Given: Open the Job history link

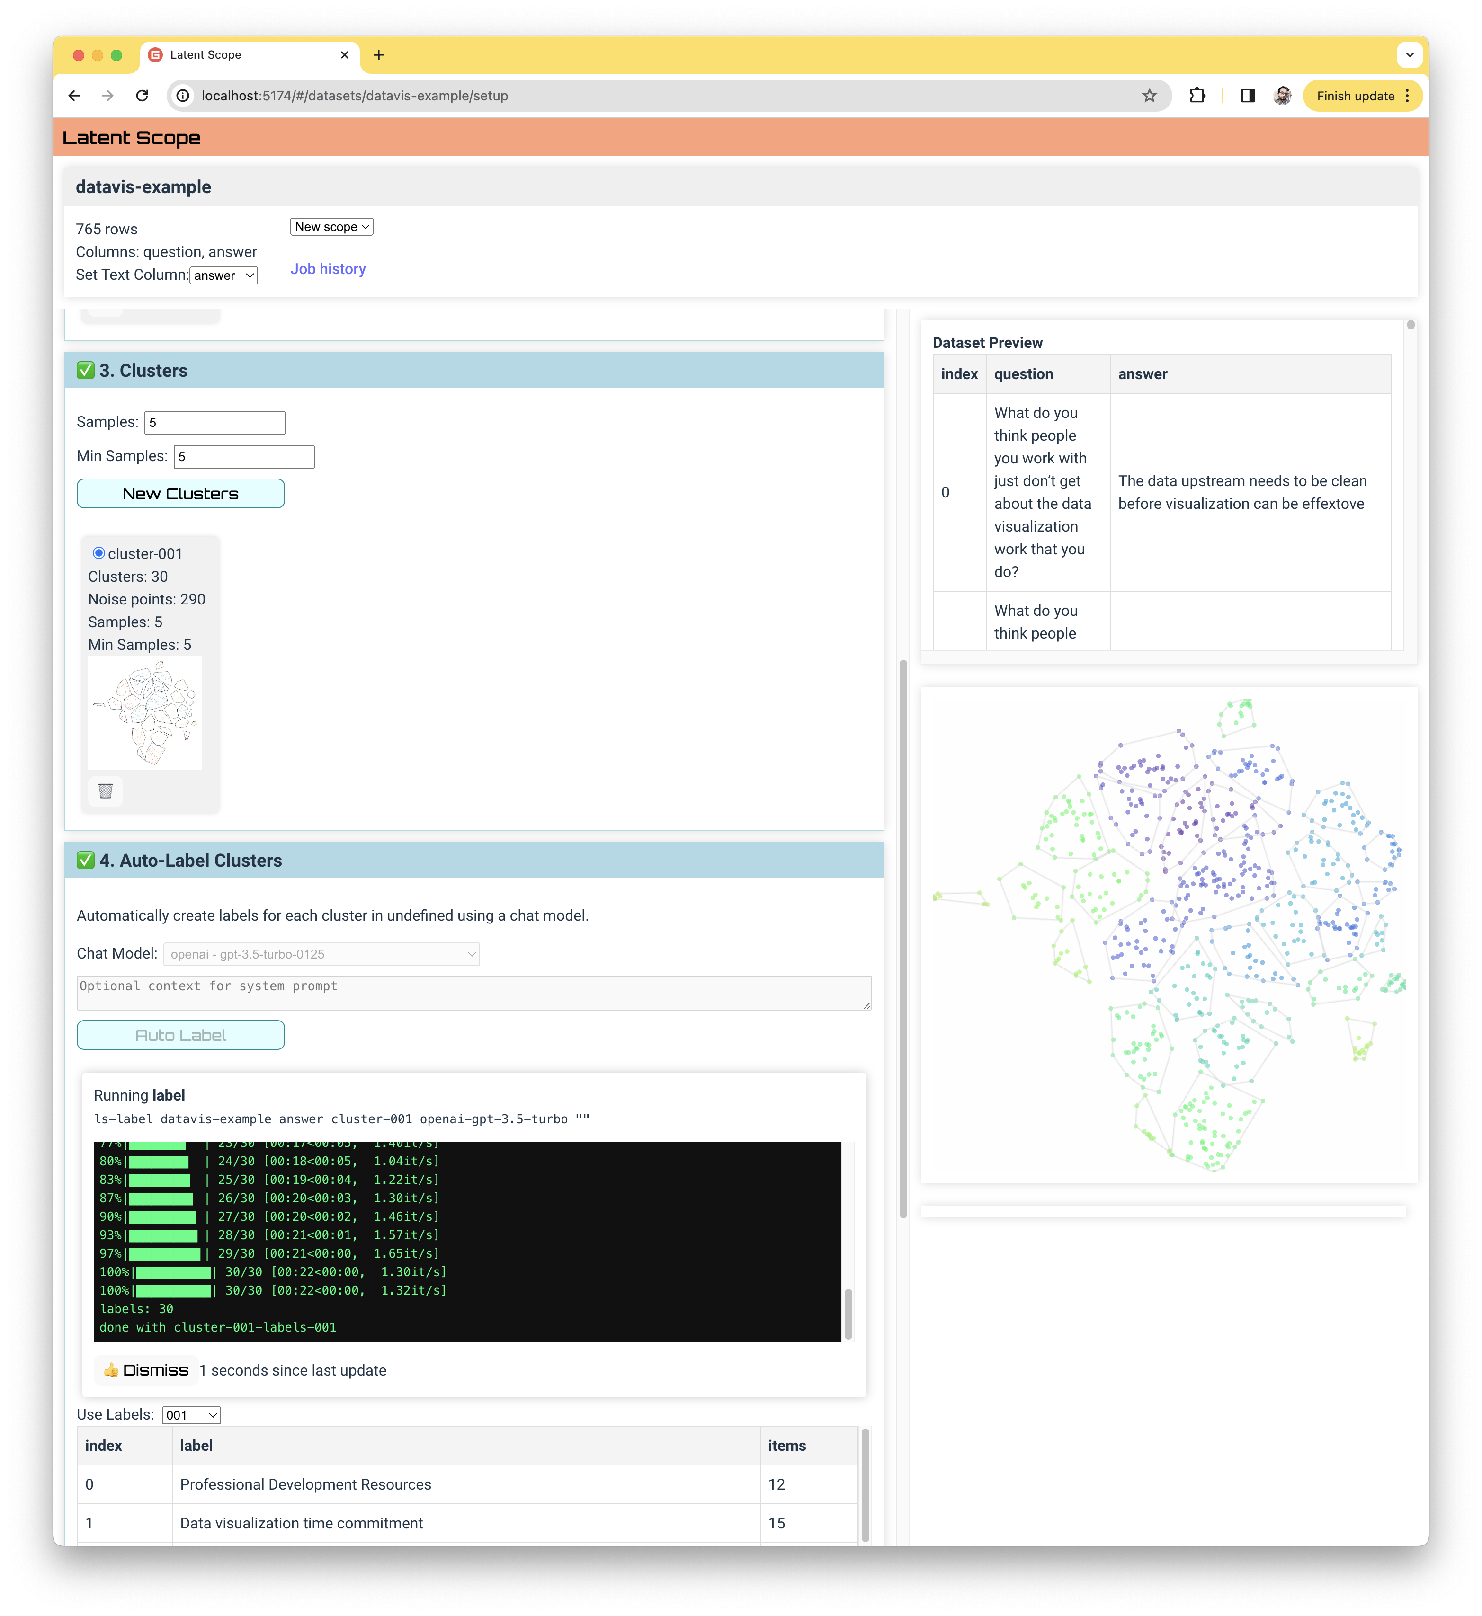Looking at the screenshot, I should (327, 269).
